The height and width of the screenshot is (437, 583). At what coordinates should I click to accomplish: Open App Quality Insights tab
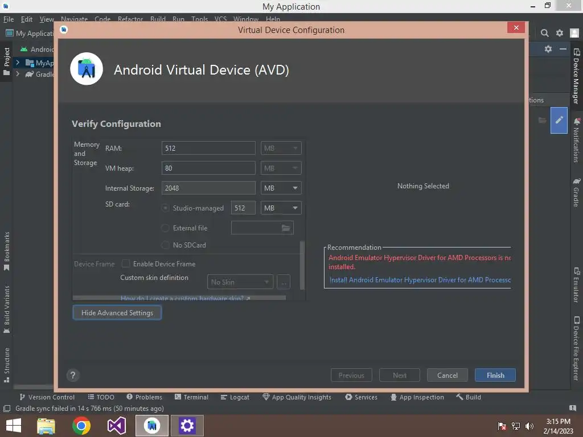point(297,397)
